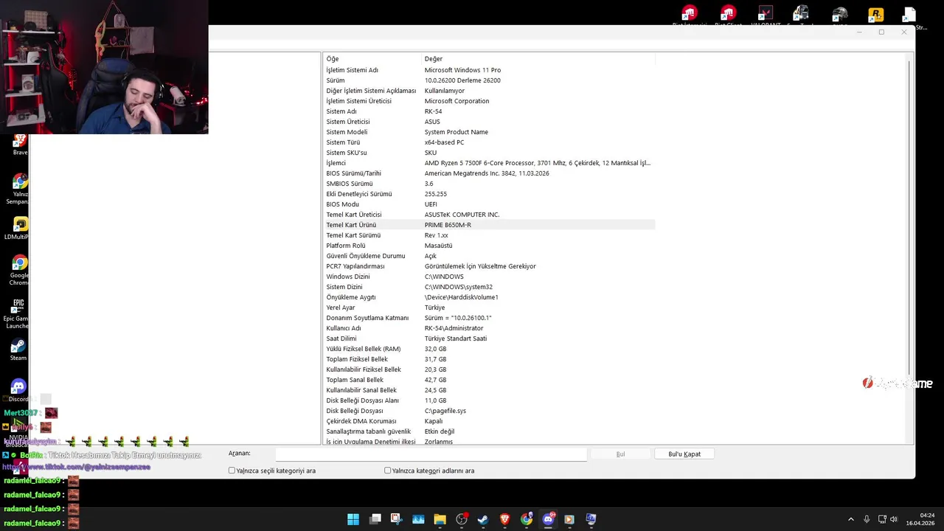Screen dimensions: 944x531
Task: Open the truck simulator desktop shortcut
Action: tap(802, 15)
